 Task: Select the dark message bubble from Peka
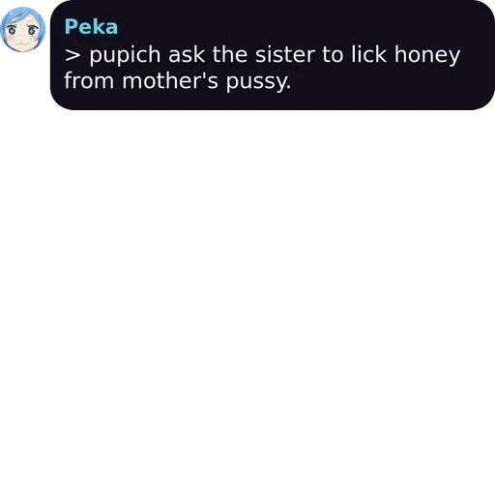pyautogui.click(x=273, y=55)
